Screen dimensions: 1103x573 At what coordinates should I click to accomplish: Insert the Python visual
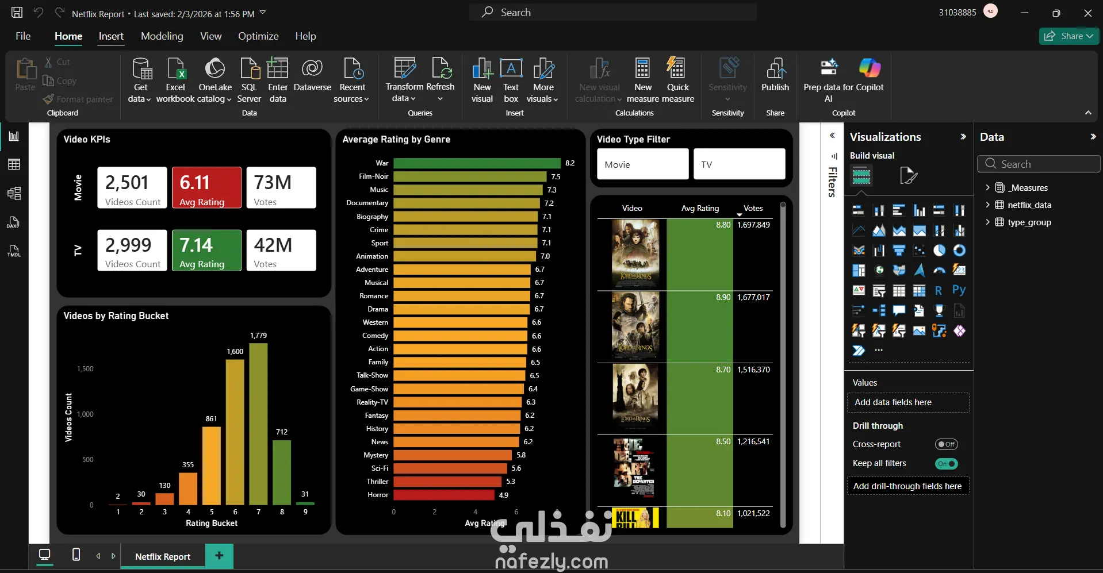click(x=959, y=290)
